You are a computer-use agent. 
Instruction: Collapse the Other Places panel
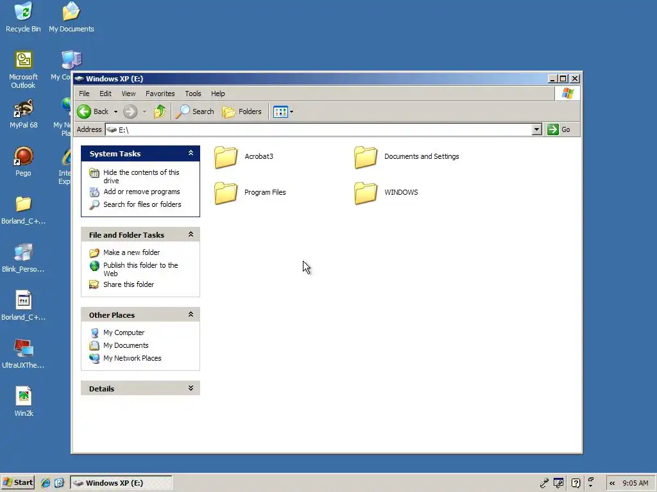click(x=191, y=314)
